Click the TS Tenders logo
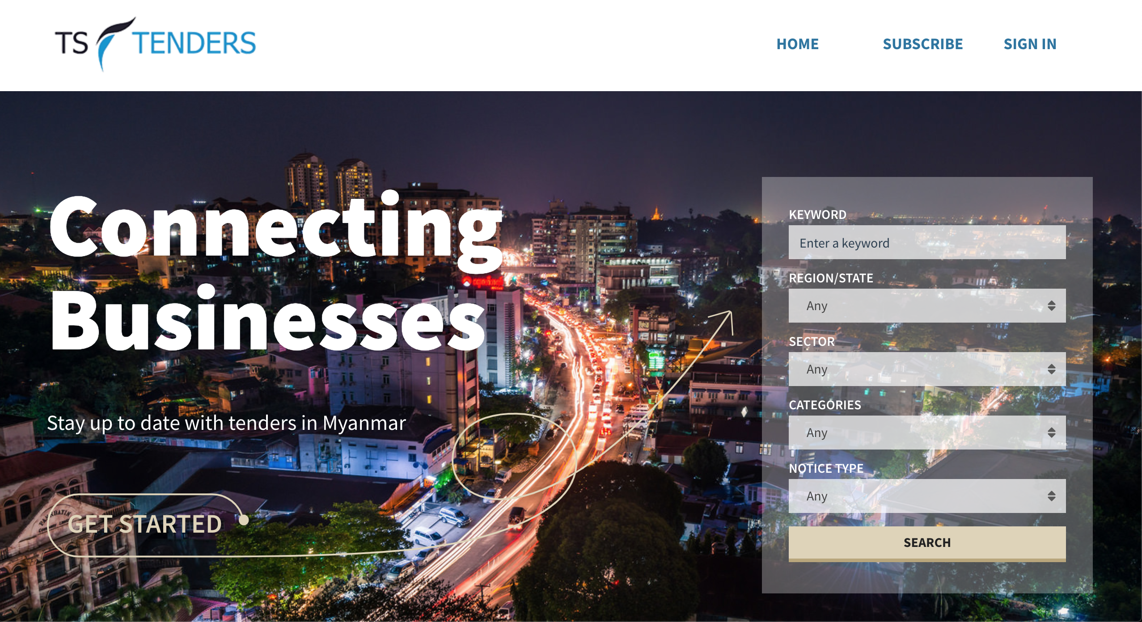This screenshot has height=622, width=1142. click(155, 43)
